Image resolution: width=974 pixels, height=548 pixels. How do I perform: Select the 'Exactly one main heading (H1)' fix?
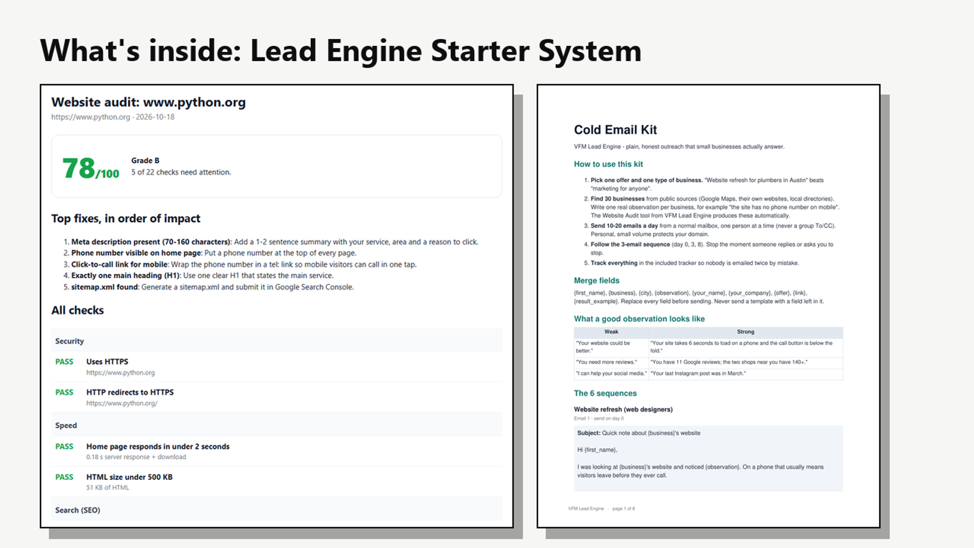click(126, 276)
